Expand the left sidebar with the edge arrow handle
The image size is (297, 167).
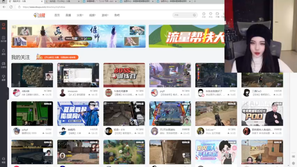[x=7, y=94]
